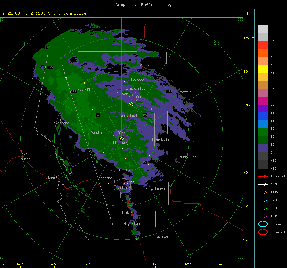Click the radar center diamond near Olds
This screenshot has width=287, height=268.
[122, 139]
